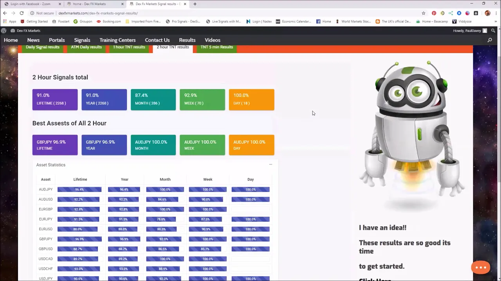Open the Videos menu item

click(213, 40)
